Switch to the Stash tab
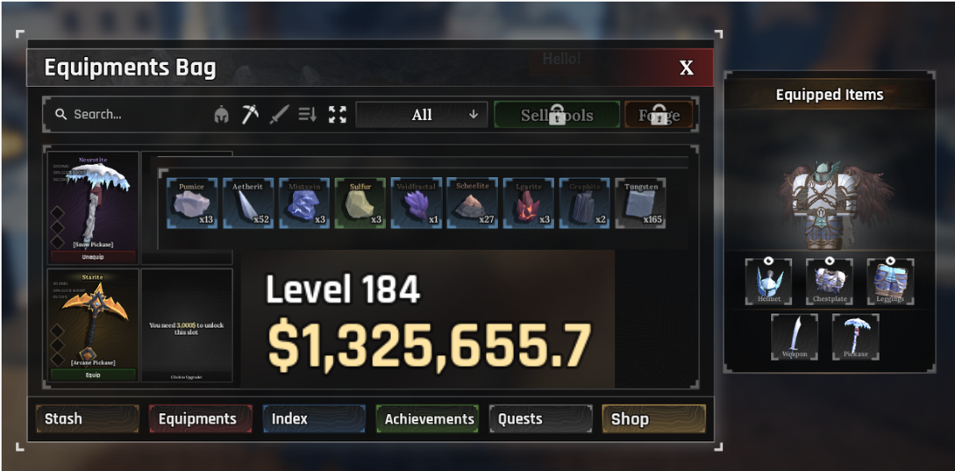Image resolution: width=955 pixels, height=471 pixels. pos(88,419)
